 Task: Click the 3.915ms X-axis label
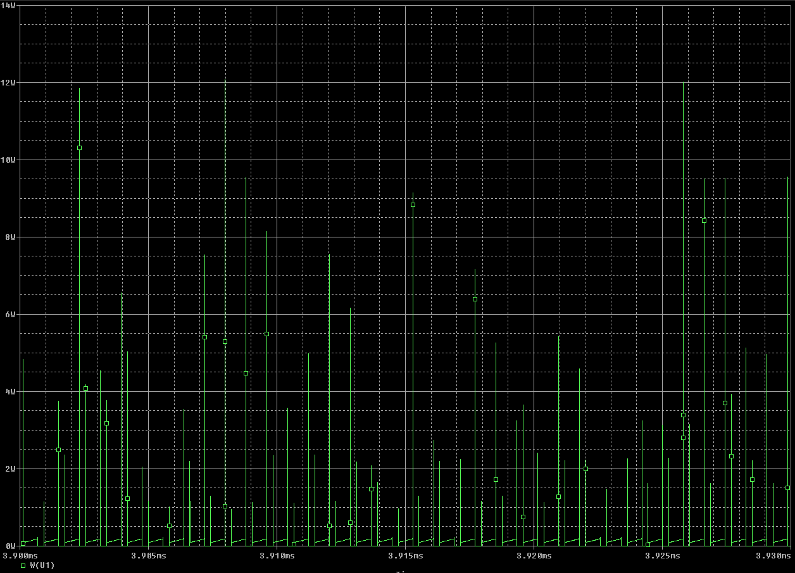coord(406,555)
